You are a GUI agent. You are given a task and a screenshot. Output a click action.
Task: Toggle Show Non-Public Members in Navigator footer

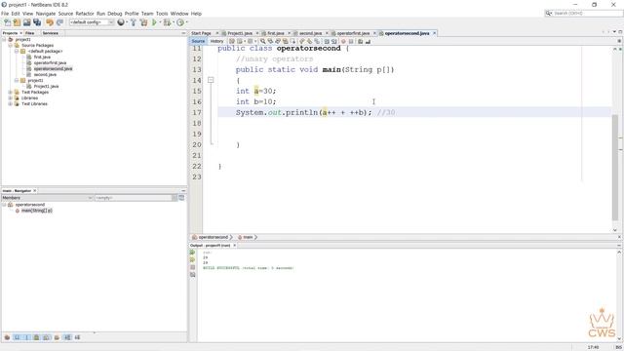(x=37, y=337)
